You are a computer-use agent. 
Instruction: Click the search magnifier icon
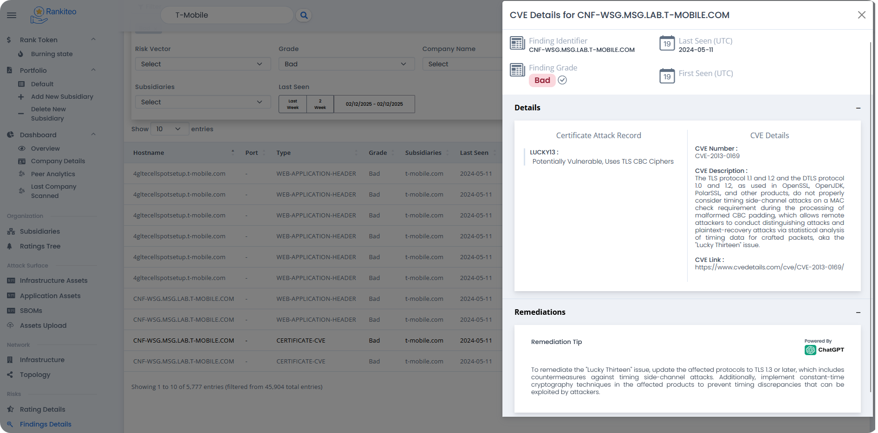[x=304, y=15]
